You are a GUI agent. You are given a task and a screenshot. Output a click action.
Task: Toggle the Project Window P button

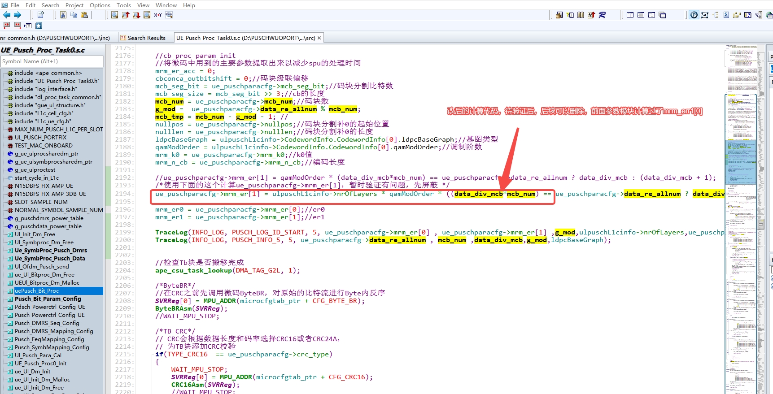694,15
